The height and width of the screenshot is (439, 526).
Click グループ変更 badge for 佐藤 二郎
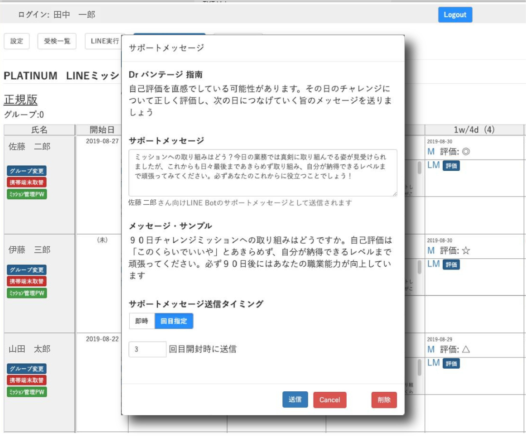click(27, 171)
